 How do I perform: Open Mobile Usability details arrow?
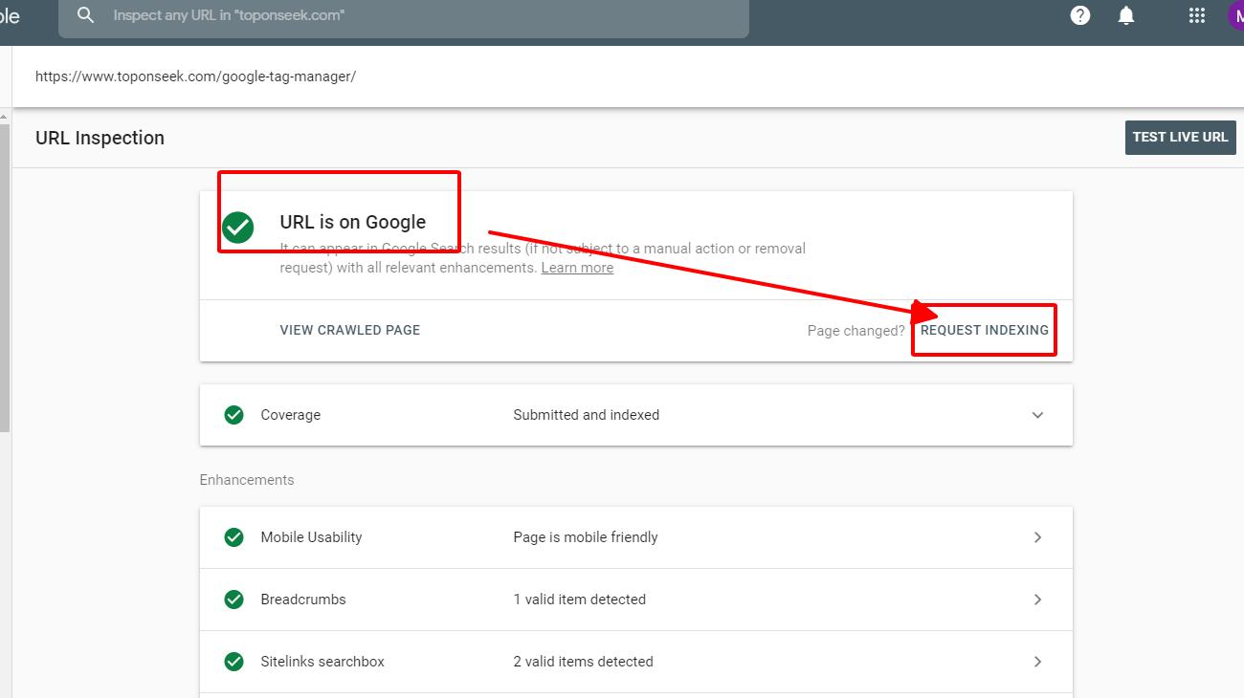pyautogui.click(x=1037, y=537)
